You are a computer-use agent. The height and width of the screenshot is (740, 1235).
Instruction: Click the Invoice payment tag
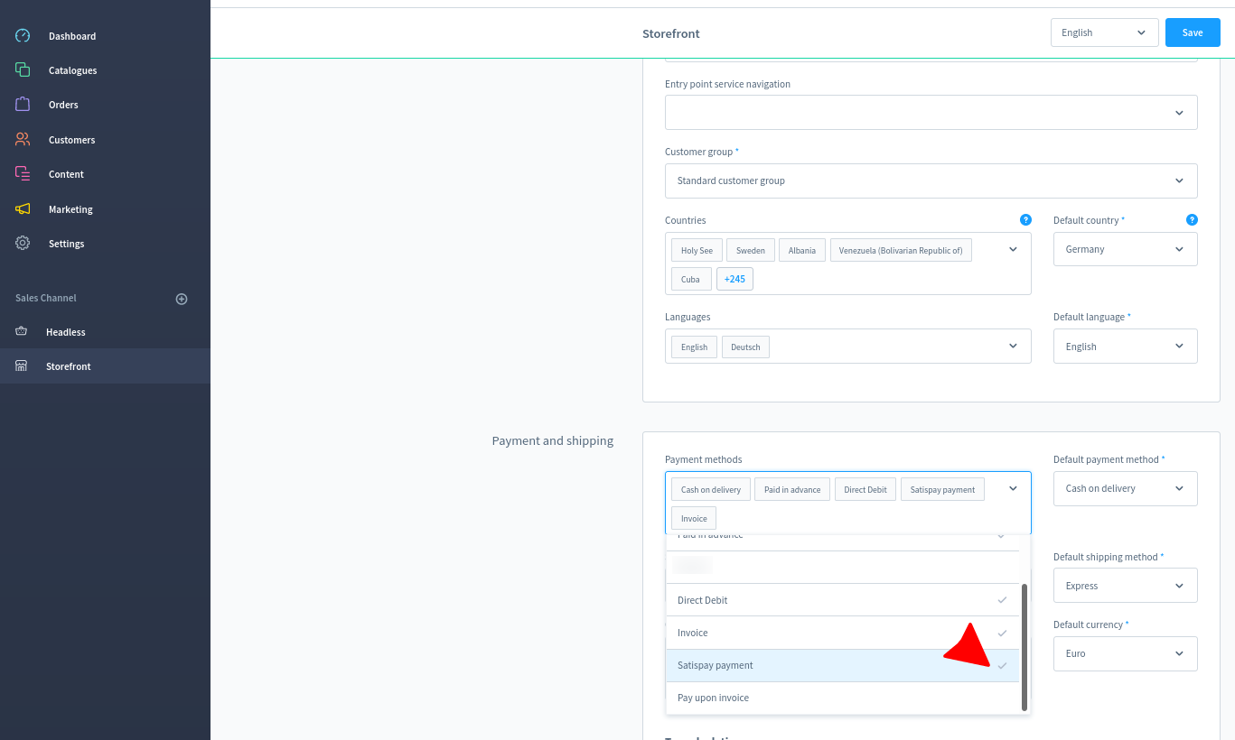pyautogui.click(x=694, y=518)
